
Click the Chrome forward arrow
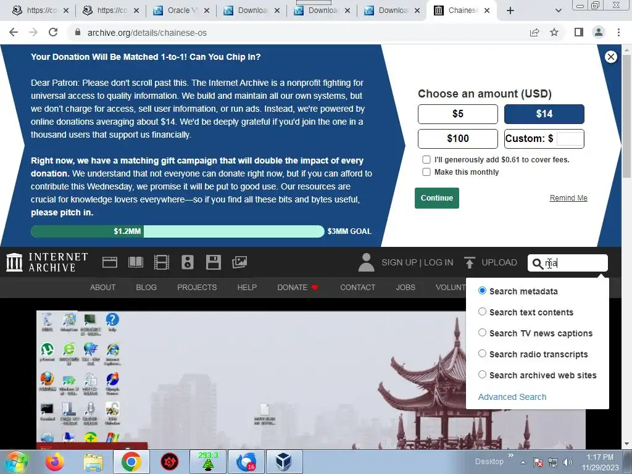point(33,33)
